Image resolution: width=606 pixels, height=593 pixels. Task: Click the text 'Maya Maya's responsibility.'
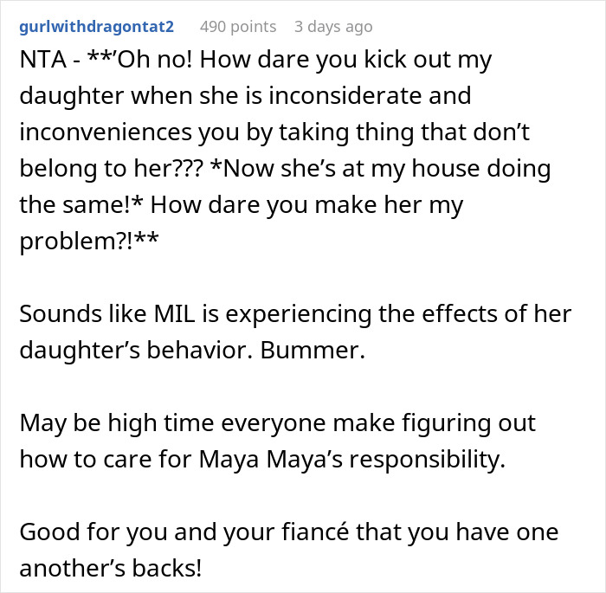[352, 459]
